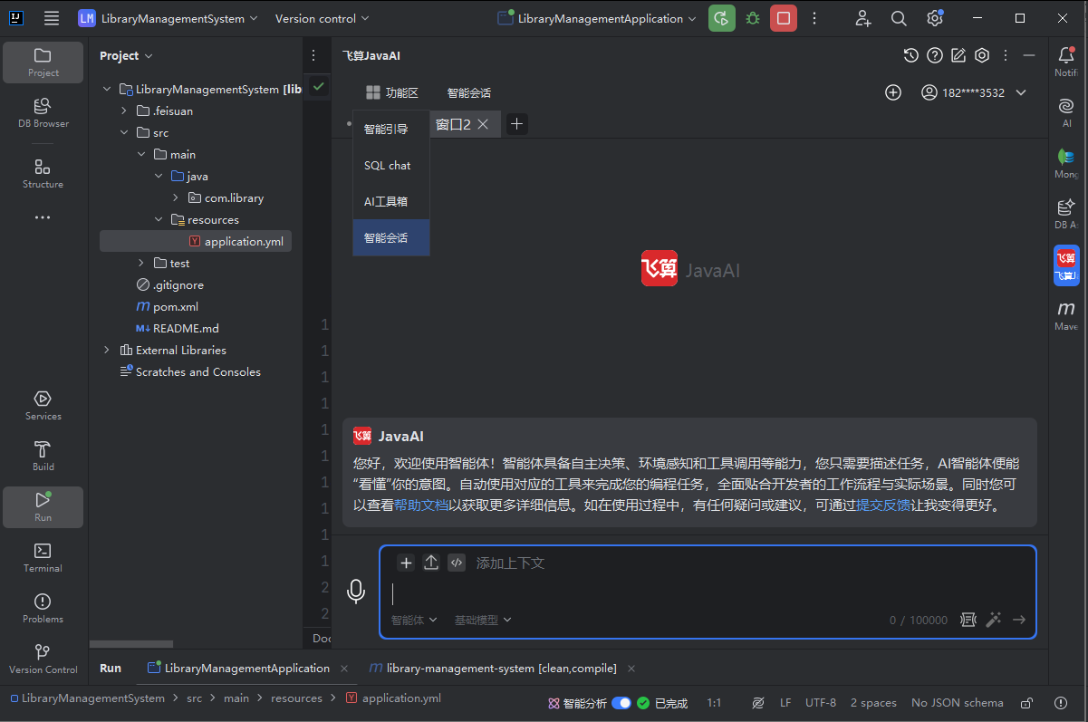The height and width of the screenshot is (722, 1088).
Task: Click the send arrow in prompt box
Action: 1019,620
